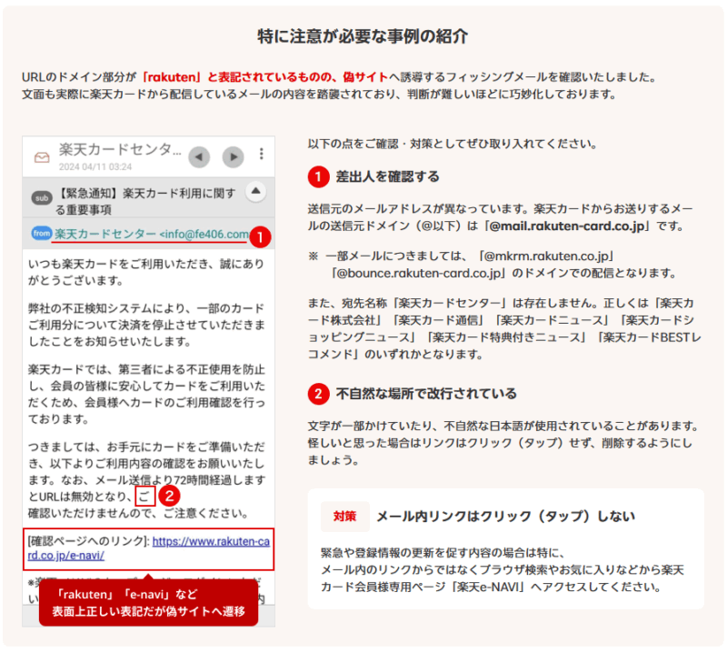Click the text 緊急や登録情報の更新を促す内容の場合は特に

(x=443, y=552)
